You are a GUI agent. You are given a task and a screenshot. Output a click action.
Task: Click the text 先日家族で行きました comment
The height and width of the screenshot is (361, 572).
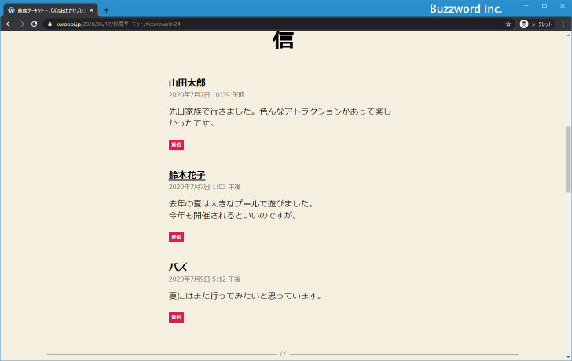[280, 117]
